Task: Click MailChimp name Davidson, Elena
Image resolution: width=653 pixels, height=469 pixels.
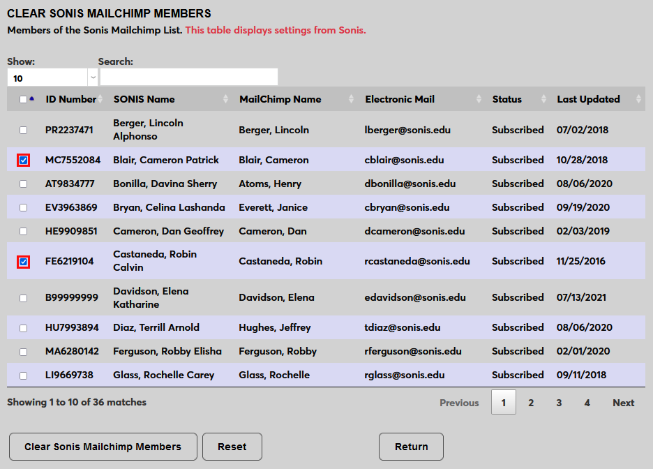Action: (276, 297)
